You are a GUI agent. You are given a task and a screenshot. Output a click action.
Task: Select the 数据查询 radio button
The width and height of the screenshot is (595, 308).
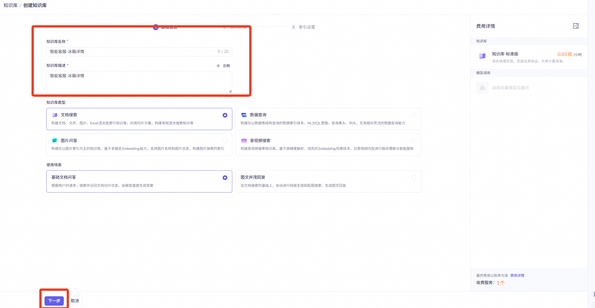click(x=414, y=115)
